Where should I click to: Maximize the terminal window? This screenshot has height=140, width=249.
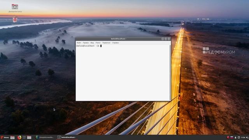click(166, 39)
